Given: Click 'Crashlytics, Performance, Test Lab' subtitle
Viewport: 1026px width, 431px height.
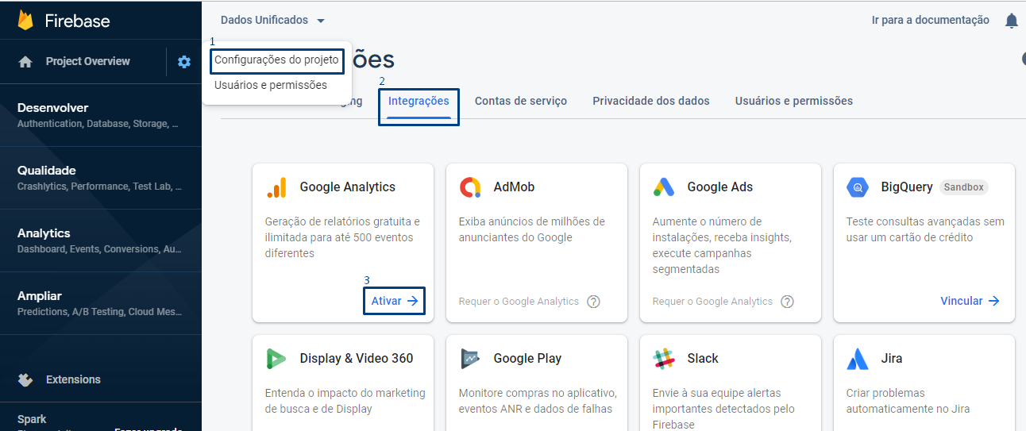Looking at the screenshot, I should (100, 187).
